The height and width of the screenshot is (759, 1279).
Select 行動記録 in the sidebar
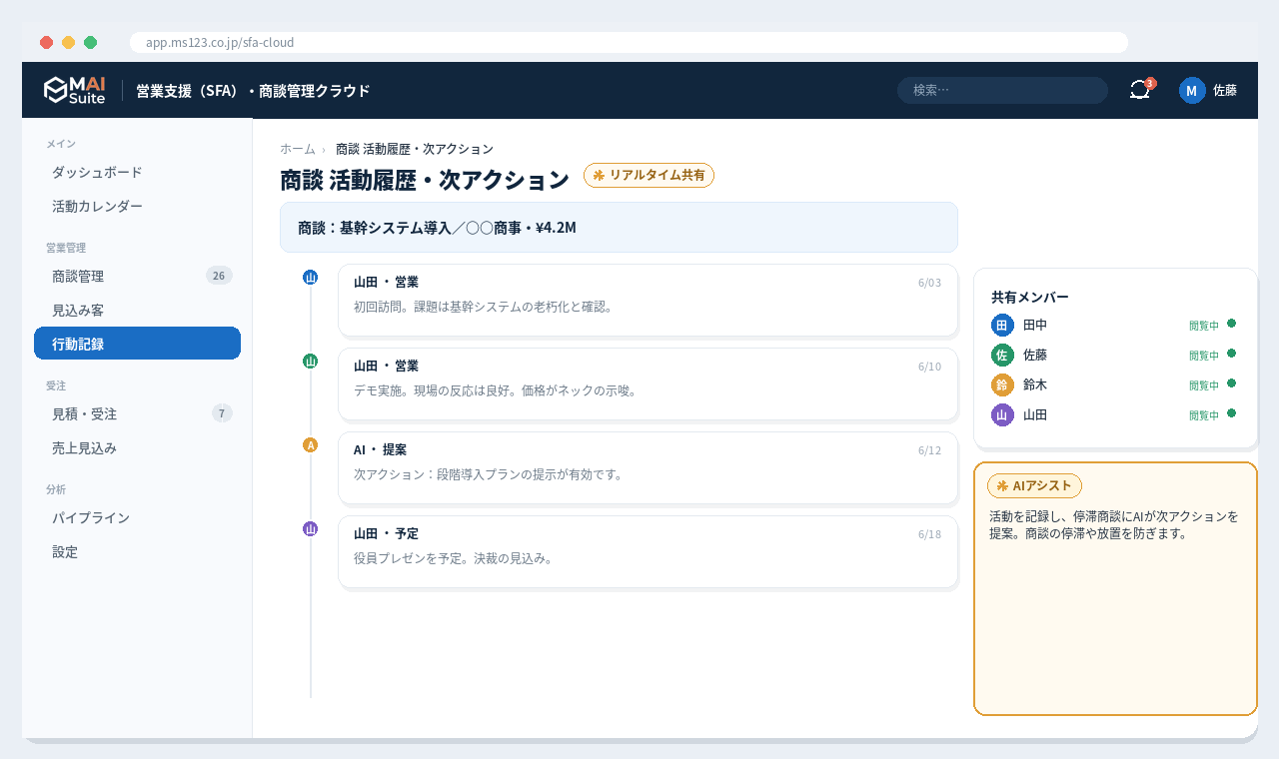[x=137, y=344]
